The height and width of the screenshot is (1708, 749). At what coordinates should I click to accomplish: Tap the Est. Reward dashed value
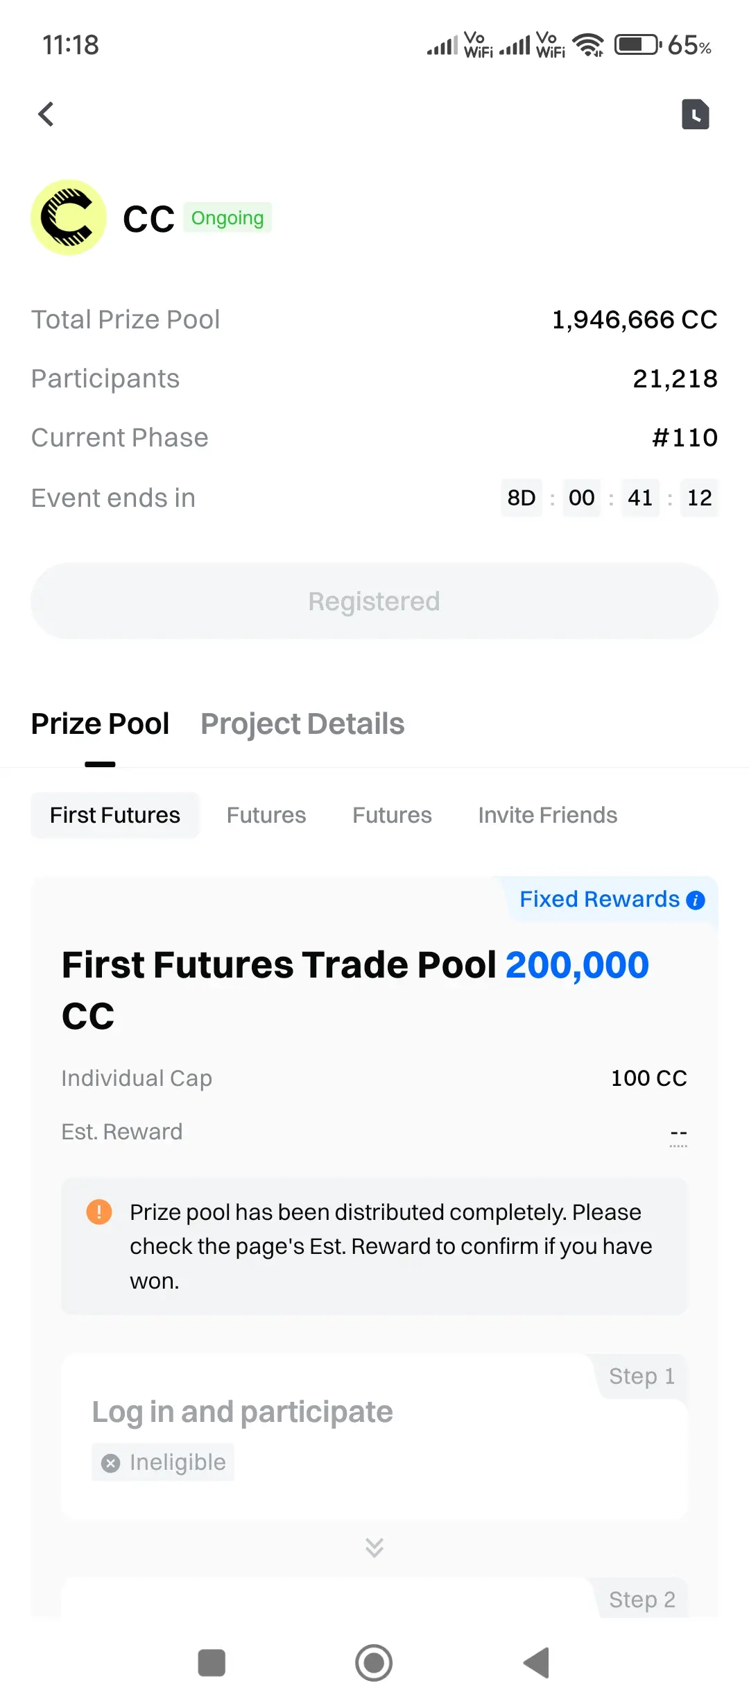678,1133
